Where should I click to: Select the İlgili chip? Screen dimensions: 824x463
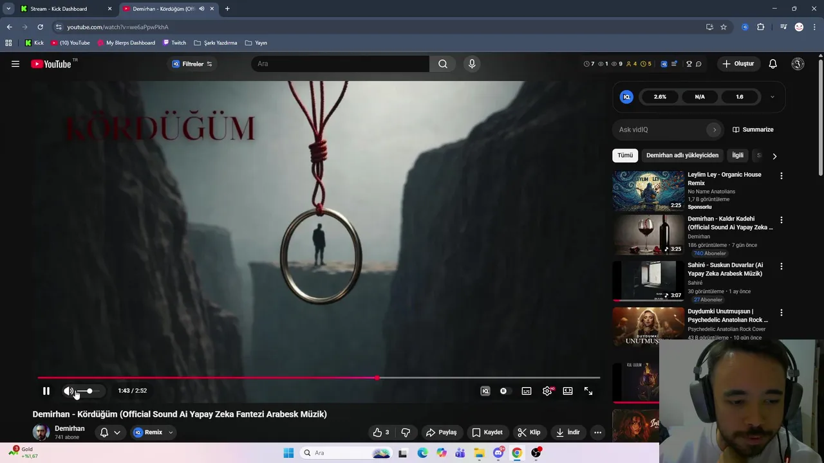point(738,156)
